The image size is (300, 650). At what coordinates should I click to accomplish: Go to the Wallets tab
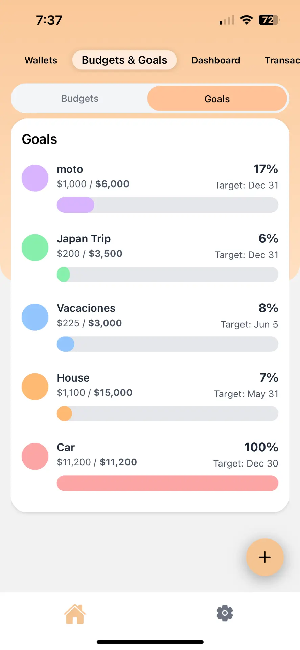[41, 60]
